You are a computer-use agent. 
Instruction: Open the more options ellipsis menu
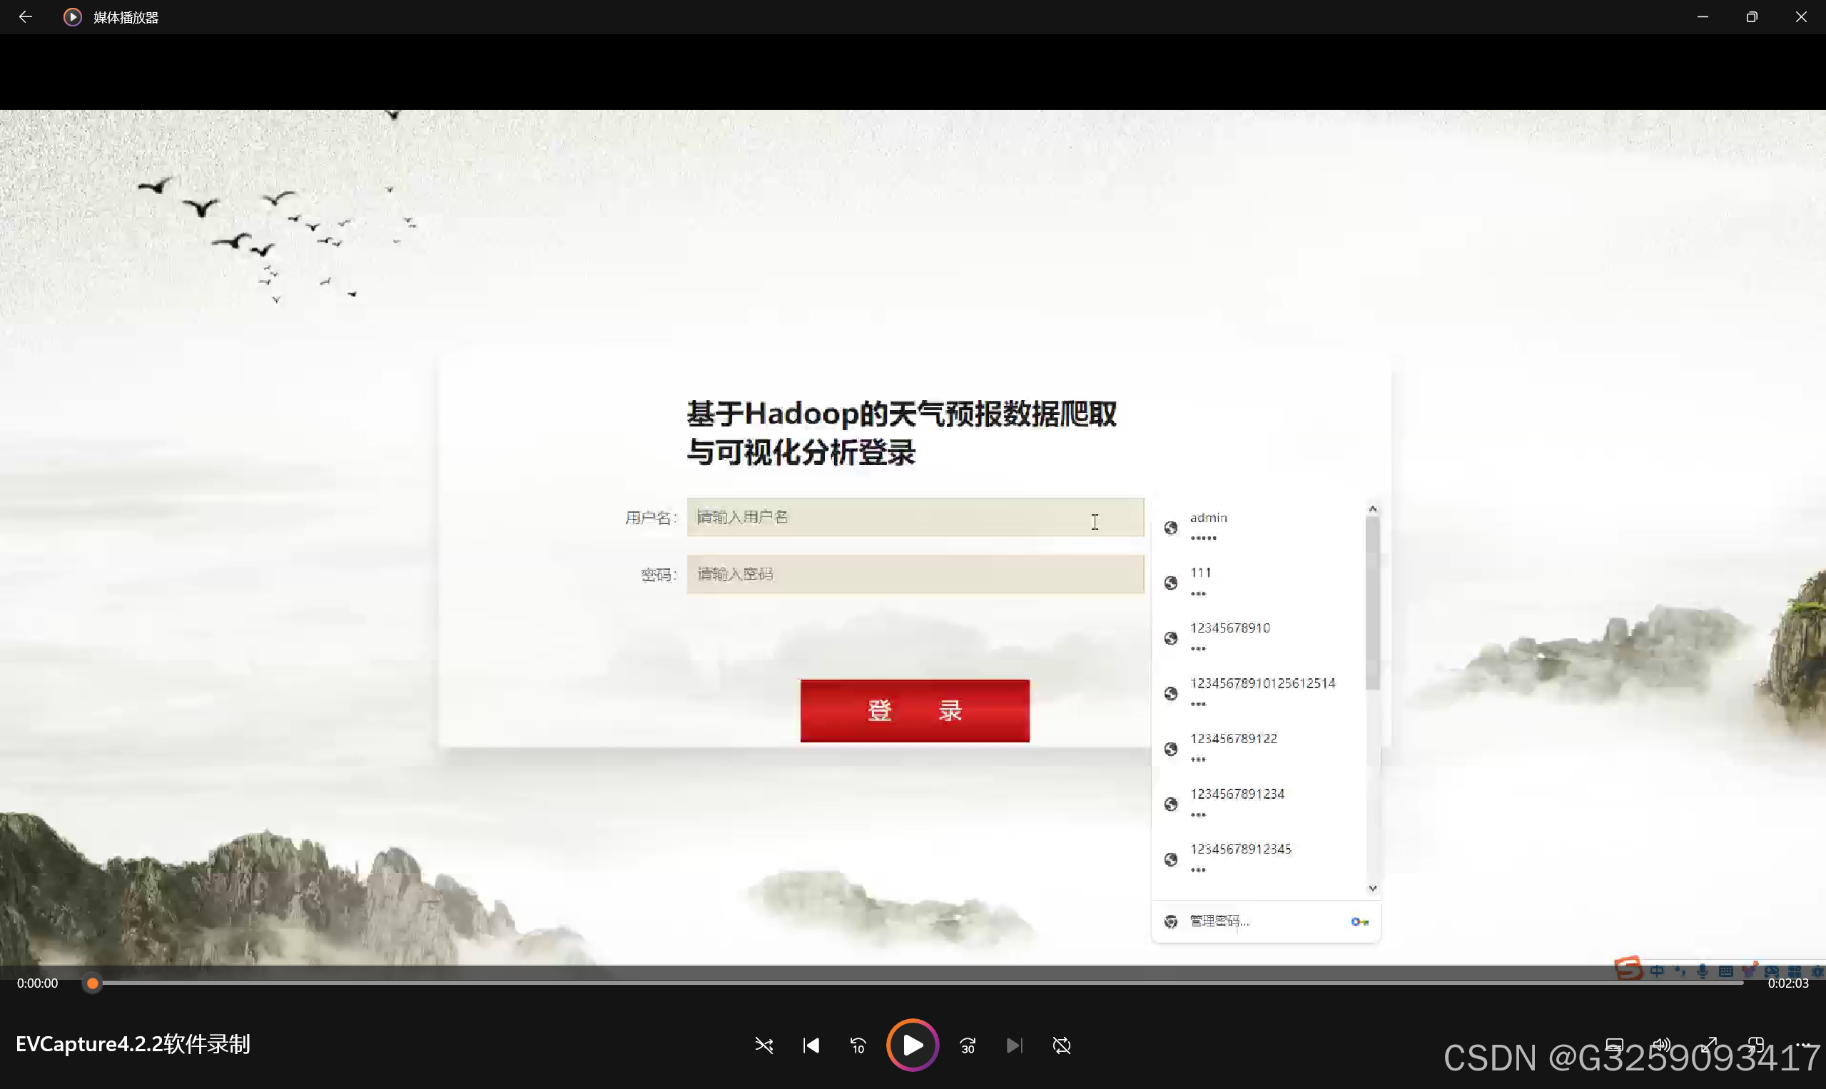(1802, 1045)
